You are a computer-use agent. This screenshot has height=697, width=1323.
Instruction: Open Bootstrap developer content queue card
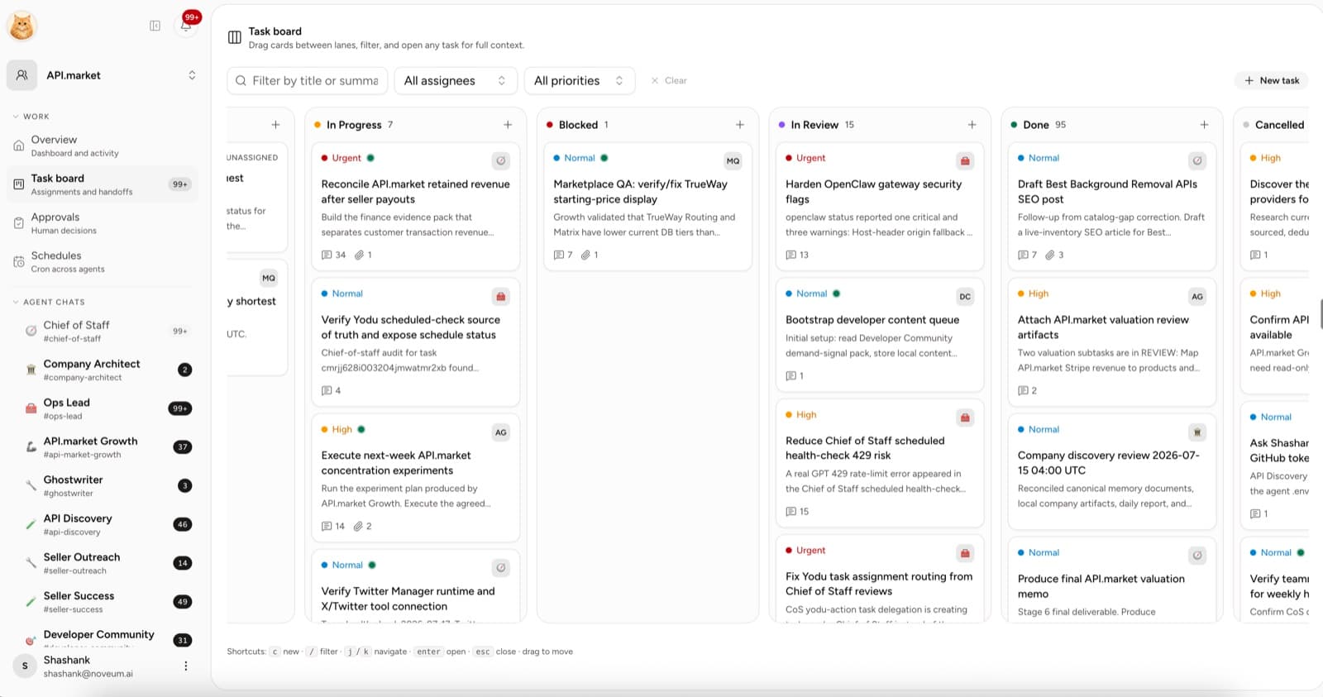(x=880, y=335)
